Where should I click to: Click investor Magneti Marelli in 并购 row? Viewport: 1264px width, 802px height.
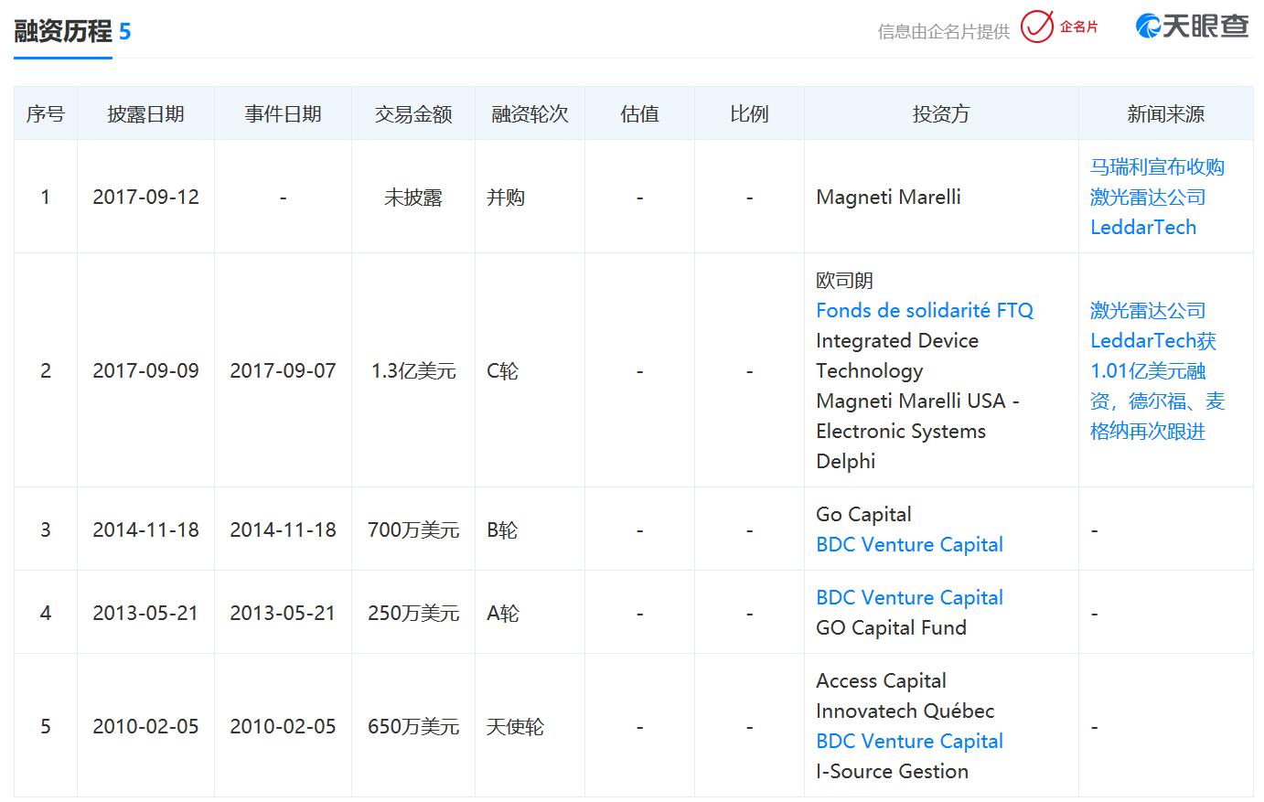(888, 197)
